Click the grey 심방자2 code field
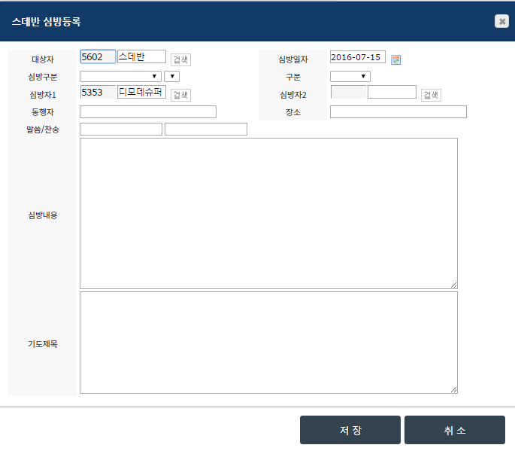Image resolution: width=515 pixels, height=451 pixels. pos(349,92)
